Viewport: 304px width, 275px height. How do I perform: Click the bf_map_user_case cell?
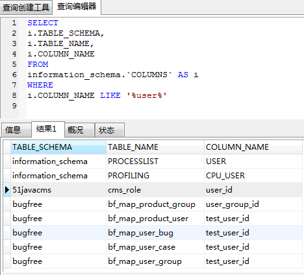(155, 247)
